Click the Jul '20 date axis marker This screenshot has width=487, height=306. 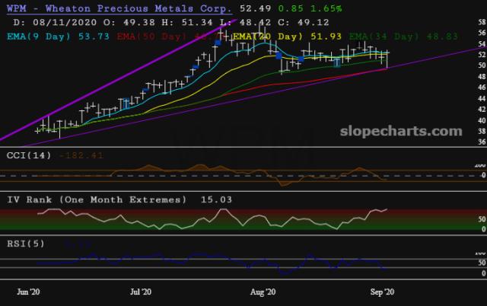click(x=141, y=291)
